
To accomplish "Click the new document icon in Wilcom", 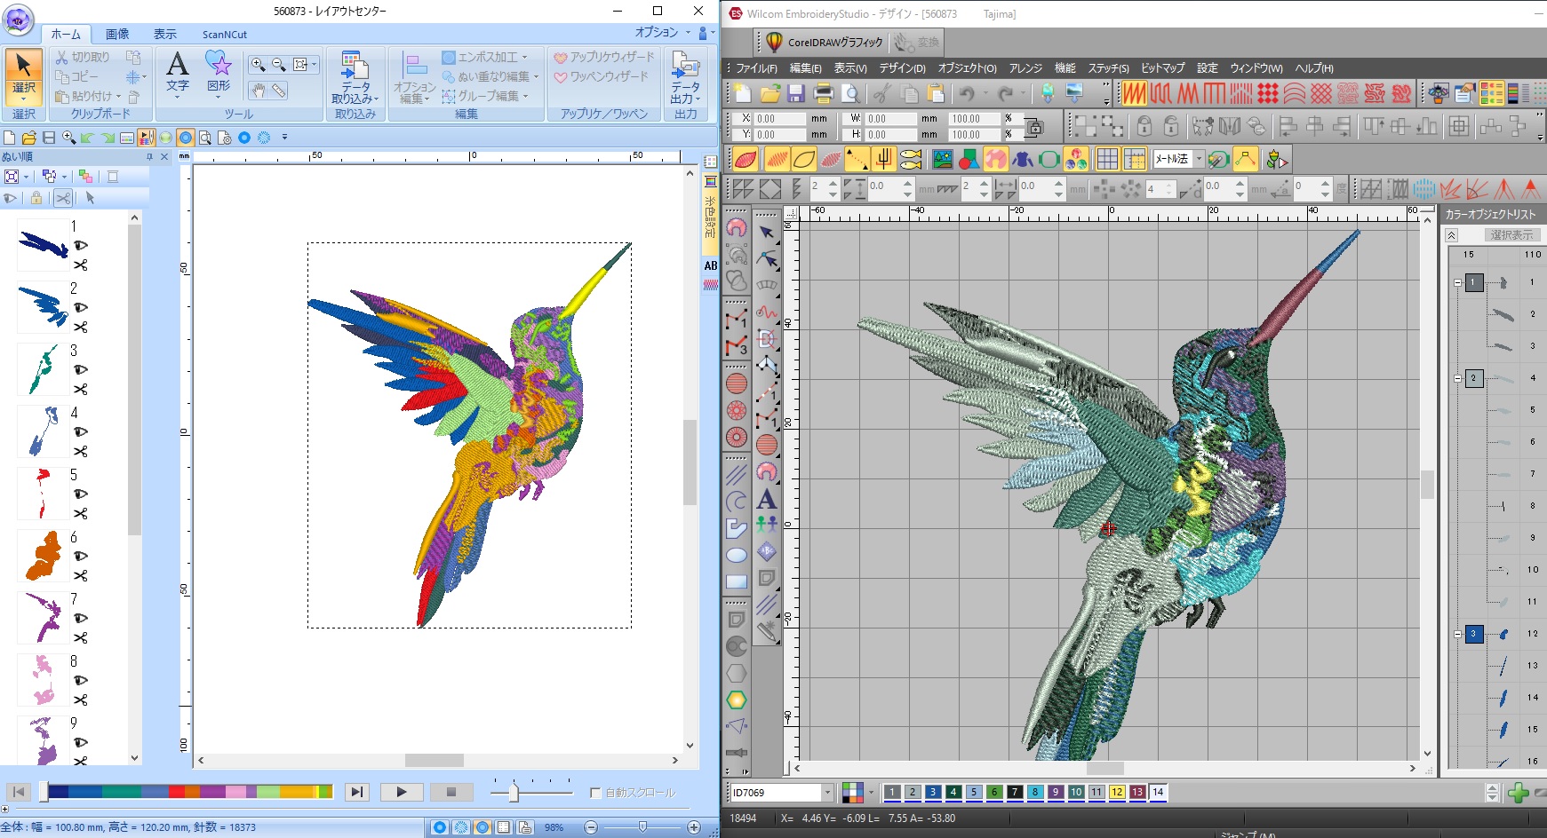I will coord(743,93).
